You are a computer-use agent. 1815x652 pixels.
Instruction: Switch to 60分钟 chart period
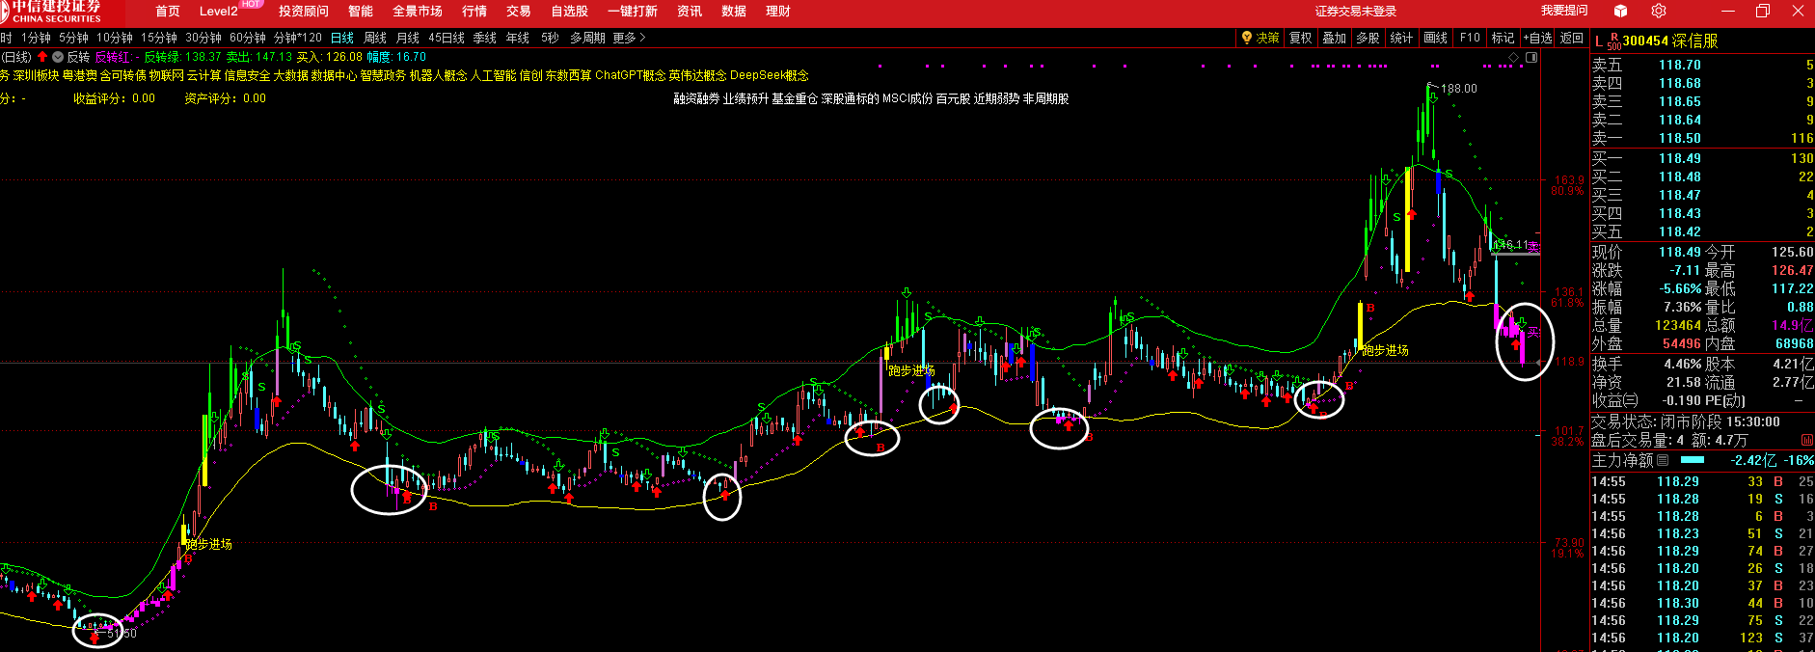(x=248, y=38)
